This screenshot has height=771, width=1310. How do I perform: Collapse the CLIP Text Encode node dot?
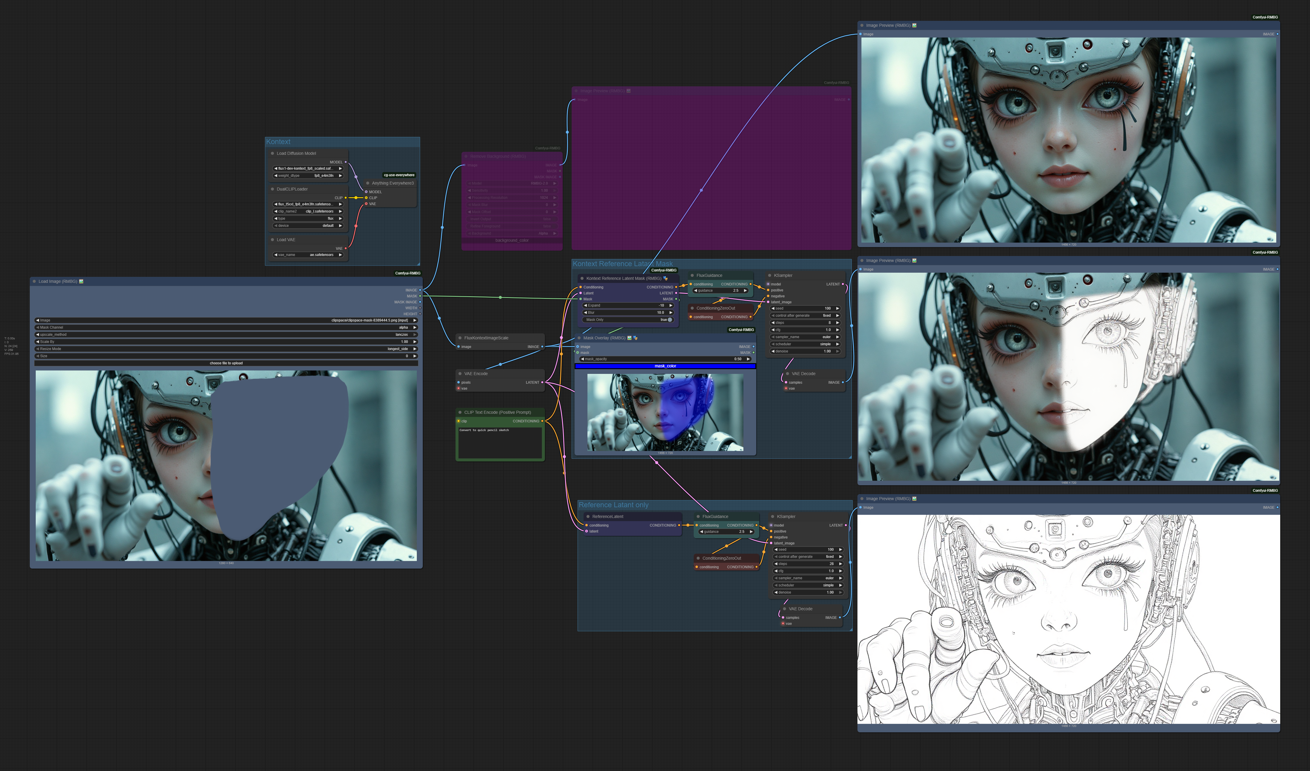[x=460, y=412]
